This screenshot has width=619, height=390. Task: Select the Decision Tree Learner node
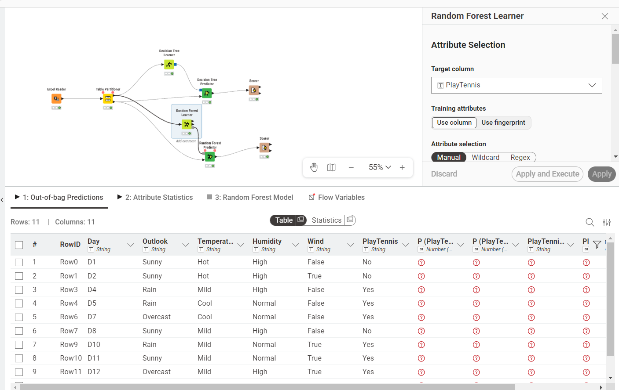tap(169, 65)
